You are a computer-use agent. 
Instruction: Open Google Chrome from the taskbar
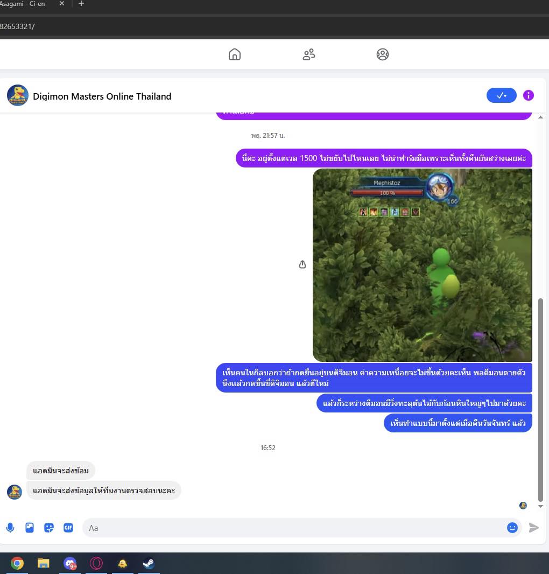[17, 563]
